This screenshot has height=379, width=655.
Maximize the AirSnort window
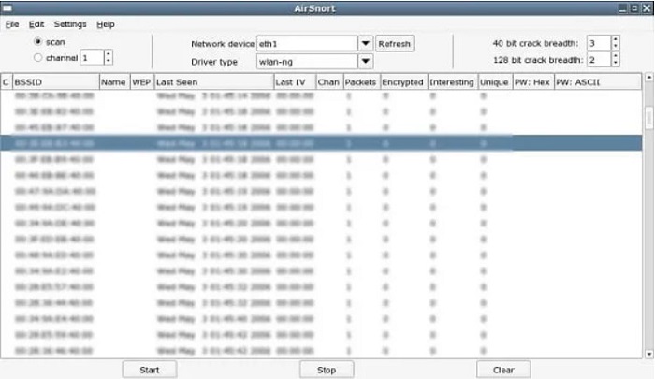[x=634, y=8]
